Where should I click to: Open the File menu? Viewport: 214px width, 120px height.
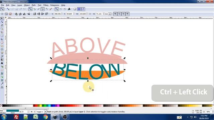tap(2, 5)
